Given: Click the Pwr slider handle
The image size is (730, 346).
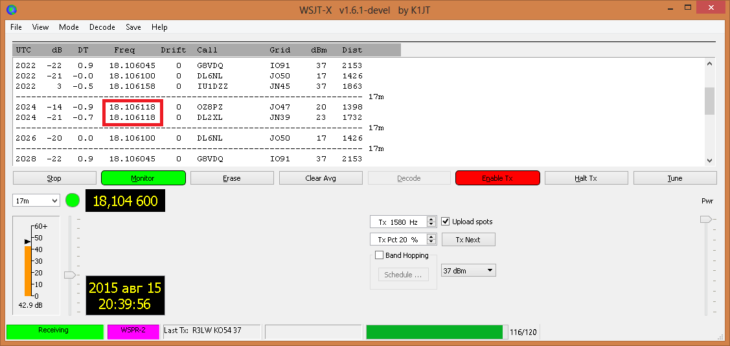Looking at the screenshot, I should (705, 220).
